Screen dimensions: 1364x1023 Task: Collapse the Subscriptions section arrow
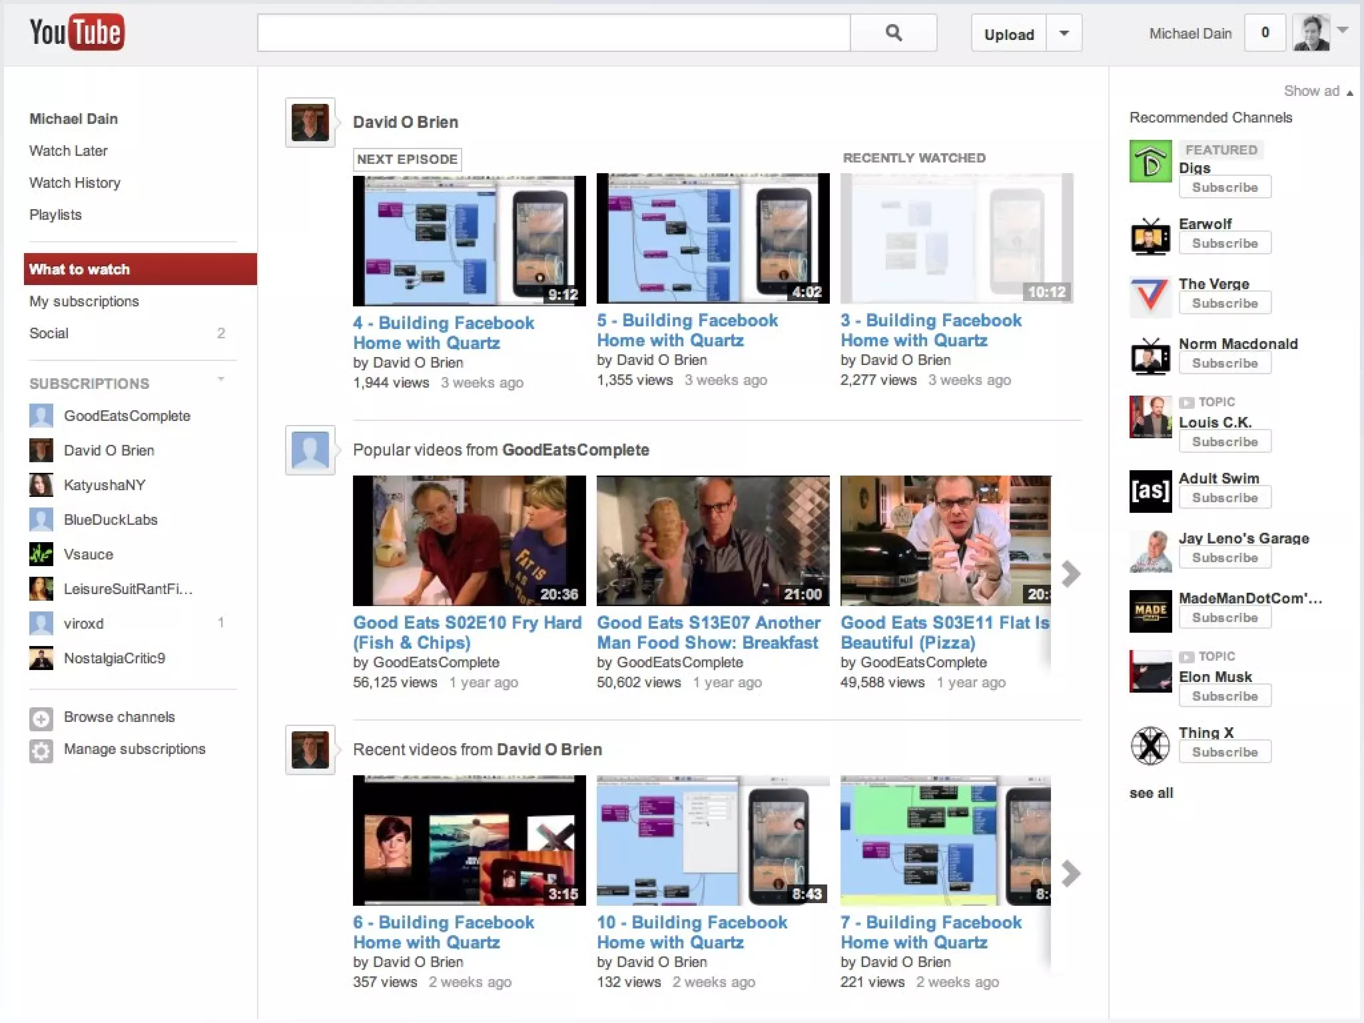pos(221,380)
